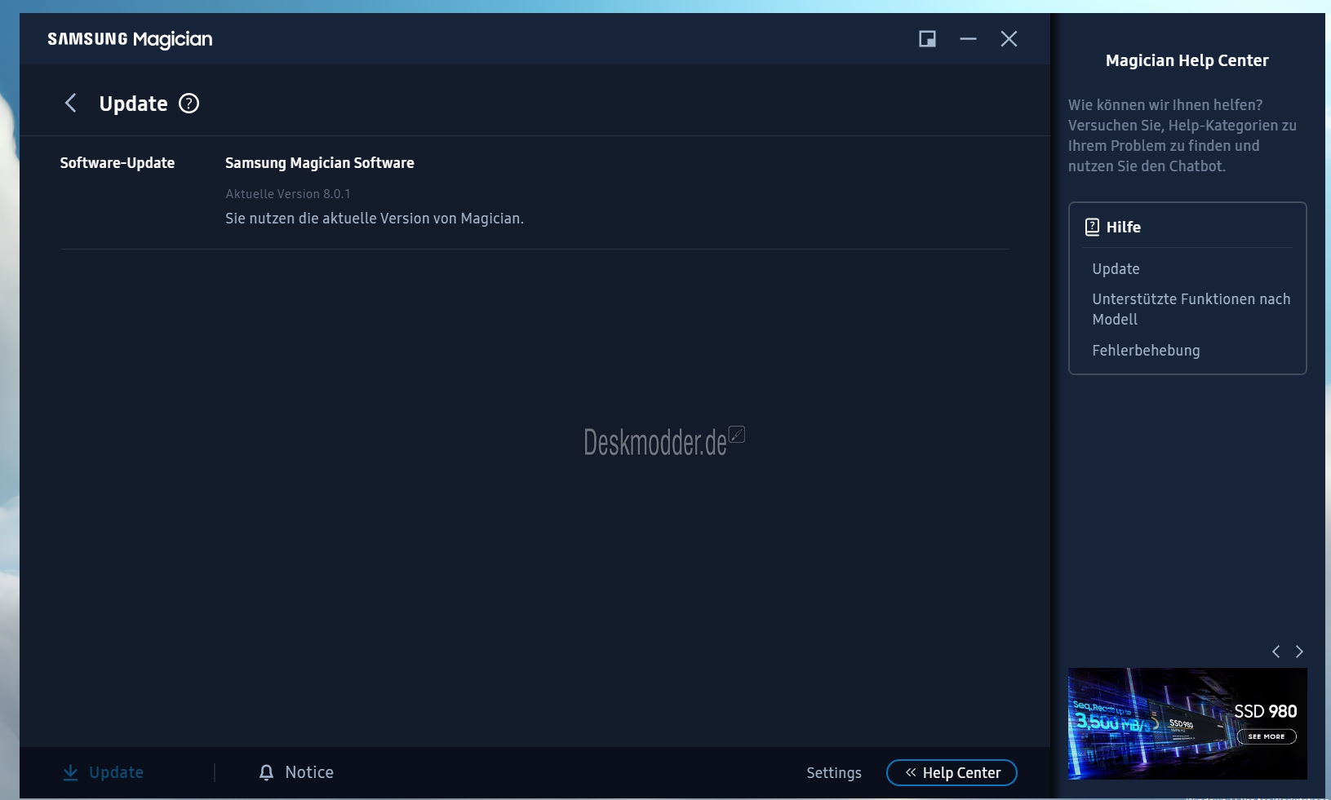The width and height of the screenshot is (1331, 800).
Task: Click the SEE MORE button in the banner
Action: pyautogui.click(x=1267, y=736)
